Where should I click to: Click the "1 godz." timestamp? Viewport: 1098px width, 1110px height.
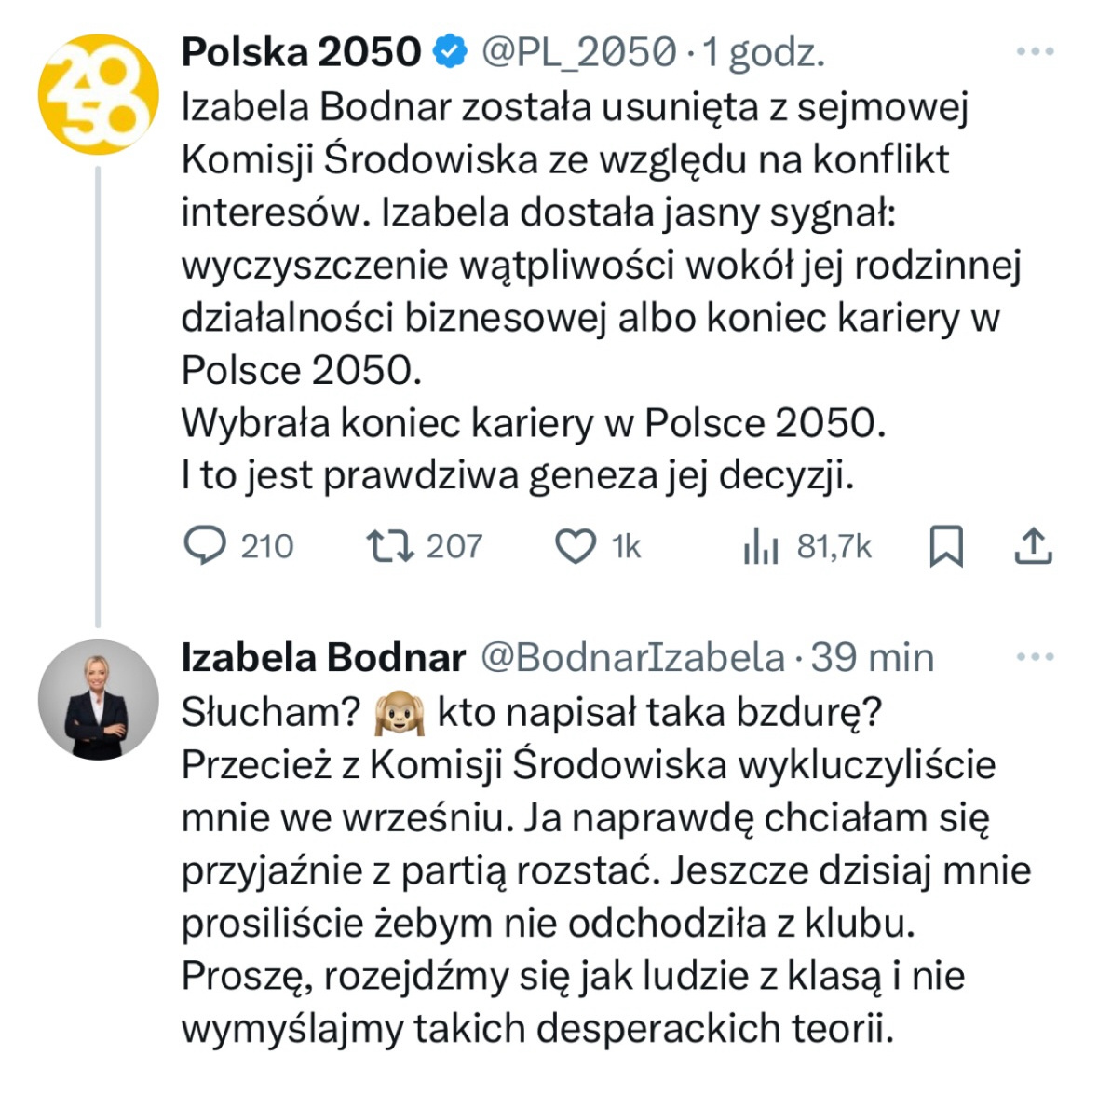[764, 53]
